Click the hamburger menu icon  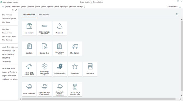pos(3,7)
